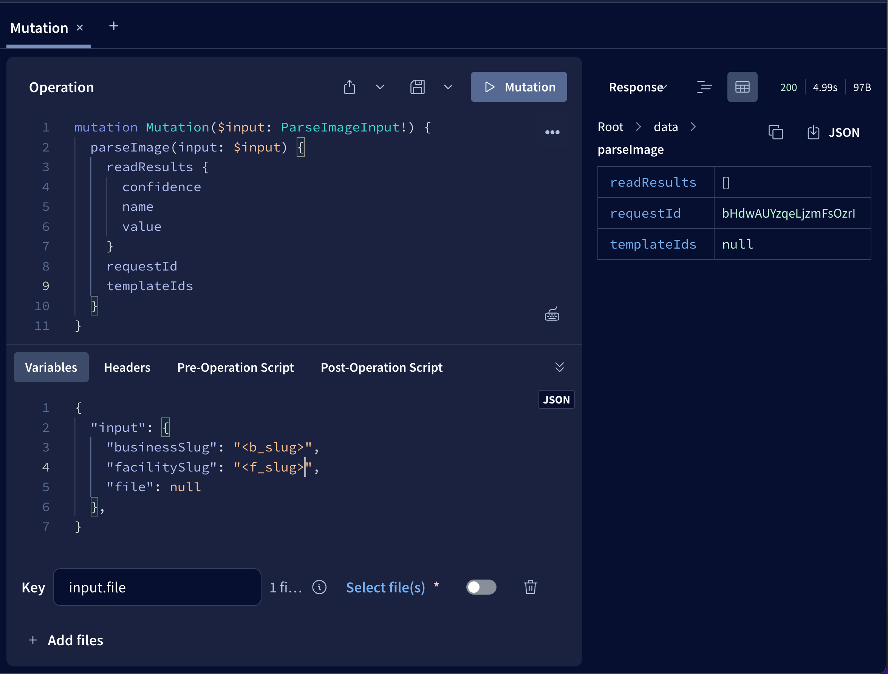Run the Mutation operation

(x=519, y=87)
